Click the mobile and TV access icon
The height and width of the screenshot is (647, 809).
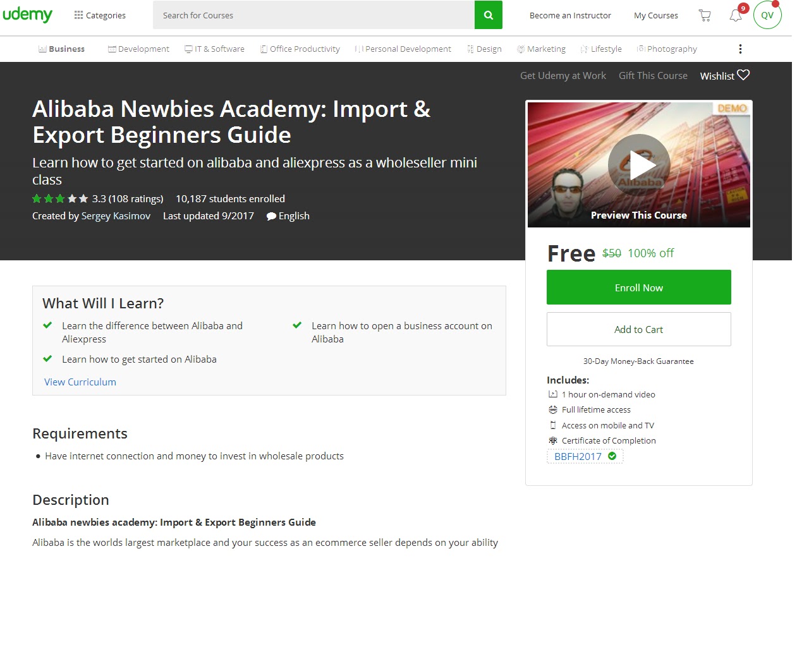553,425
